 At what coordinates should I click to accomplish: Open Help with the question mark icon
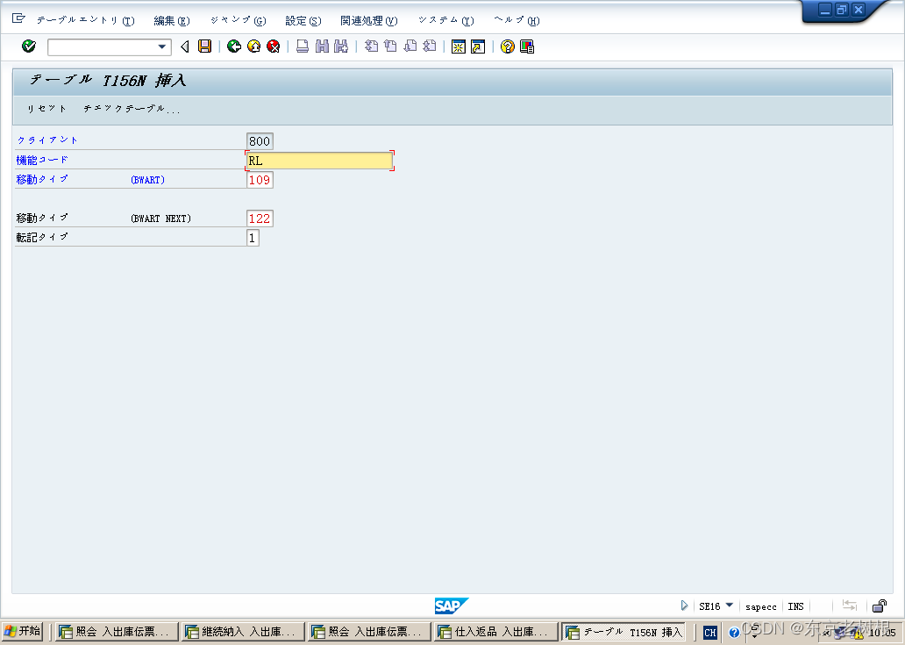508,47
